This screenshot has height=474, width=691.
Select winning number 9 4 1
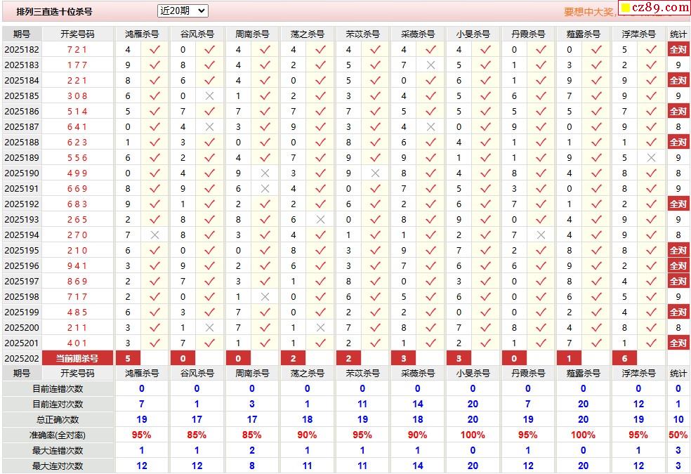click(77, 265)
